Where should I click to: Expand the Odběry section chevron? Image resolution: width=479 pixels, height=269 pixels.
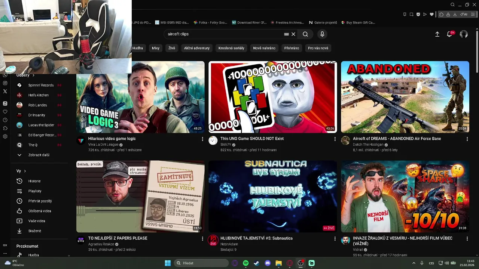33,75
